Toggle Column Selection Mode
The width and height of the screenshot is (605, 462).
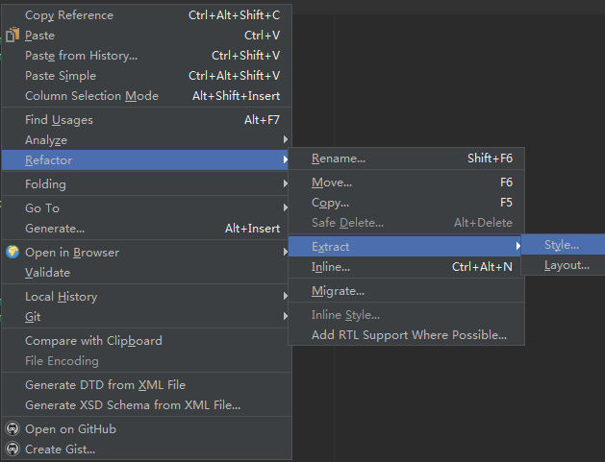(146, 95)
